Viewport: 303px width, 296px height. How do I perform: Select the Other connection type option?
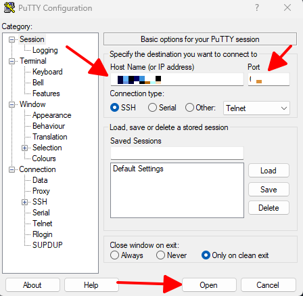click(189, 108)
